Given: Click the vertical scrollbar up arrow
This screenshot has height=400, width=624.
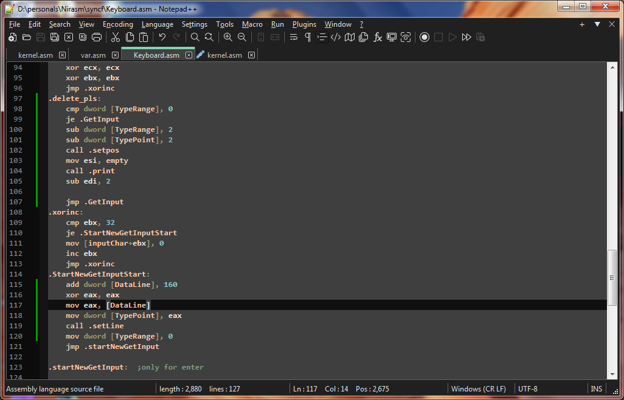Looking at the screenshot, I should click(612, 67).
